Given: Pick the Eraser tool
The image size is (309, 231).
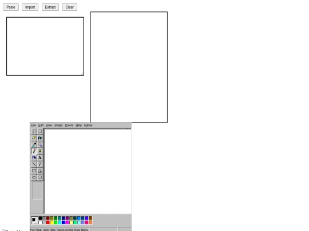Looking at the screenshot, I should click(34, 138).
